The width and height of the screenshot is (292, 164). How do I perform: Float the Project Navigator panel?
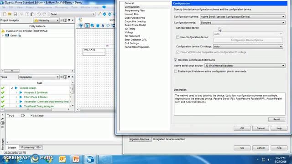pyautogui.click(x=69, y=20)
